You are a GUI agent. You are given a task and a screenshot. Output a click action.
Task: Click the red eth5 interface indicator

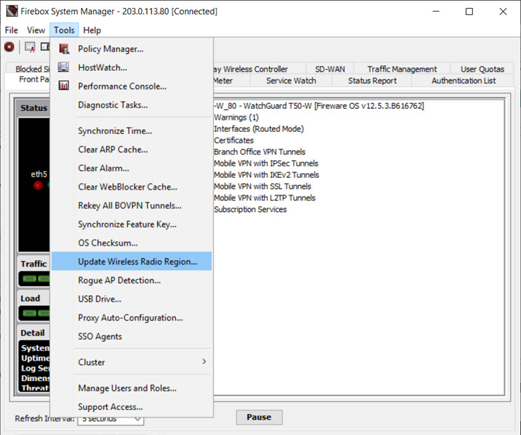click(x=38, y=185)
